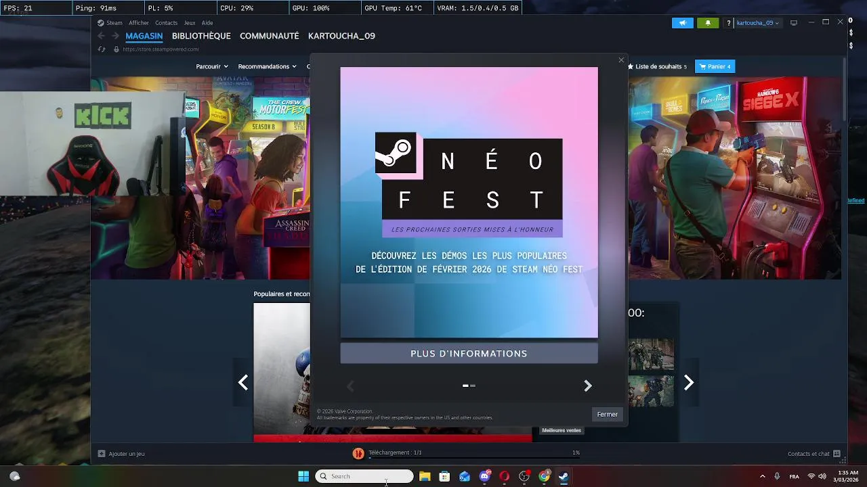This screenshot has width=867, height=487.
Task: Open OBS Studio from the taskbar
Action: point(524,476)
